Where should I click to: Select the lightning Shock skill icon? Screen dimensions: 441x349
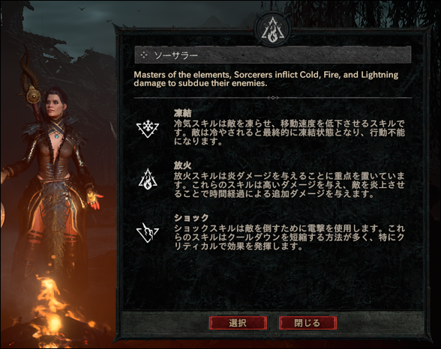point(148,233)
